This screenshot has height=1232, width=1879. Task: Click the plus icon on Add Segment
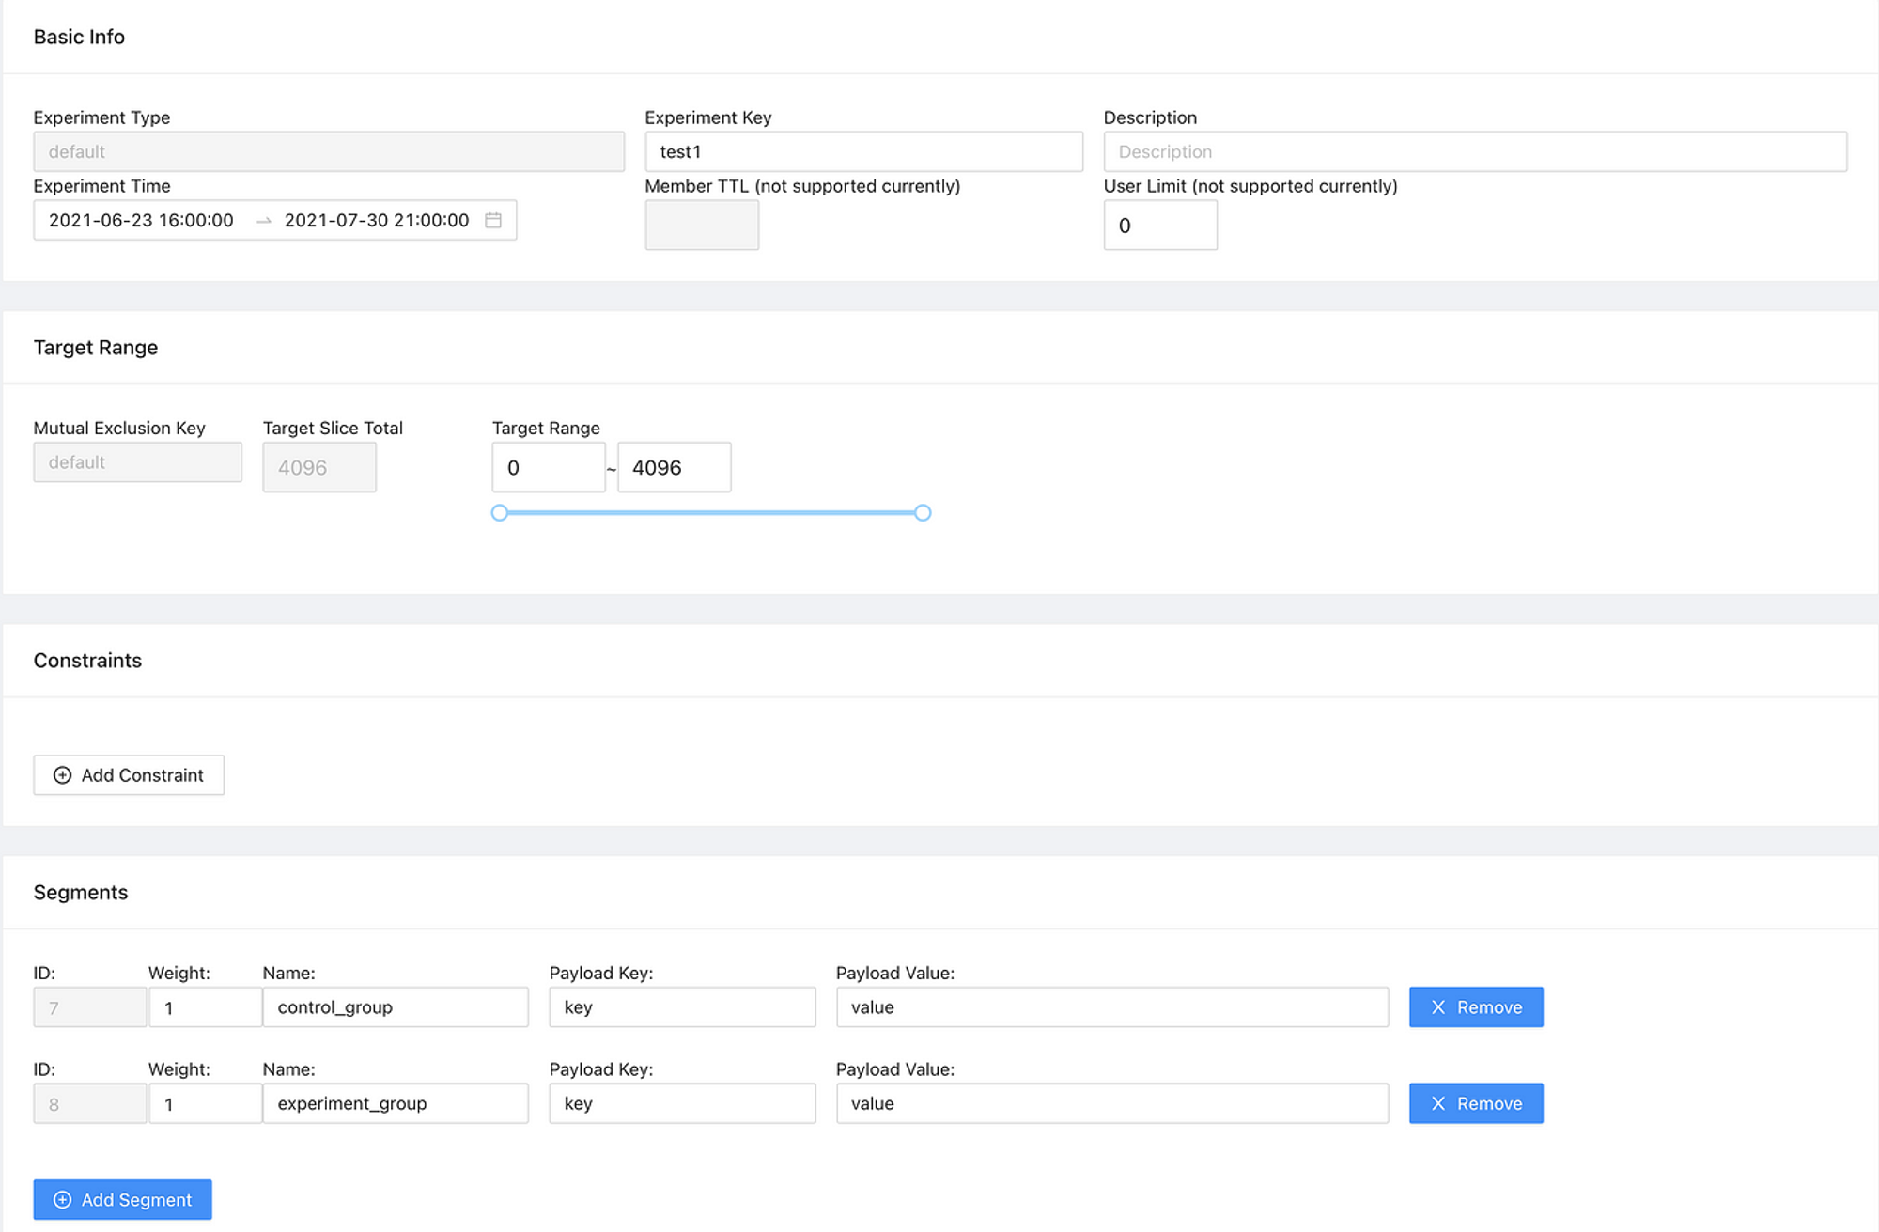click(62, 1200)
